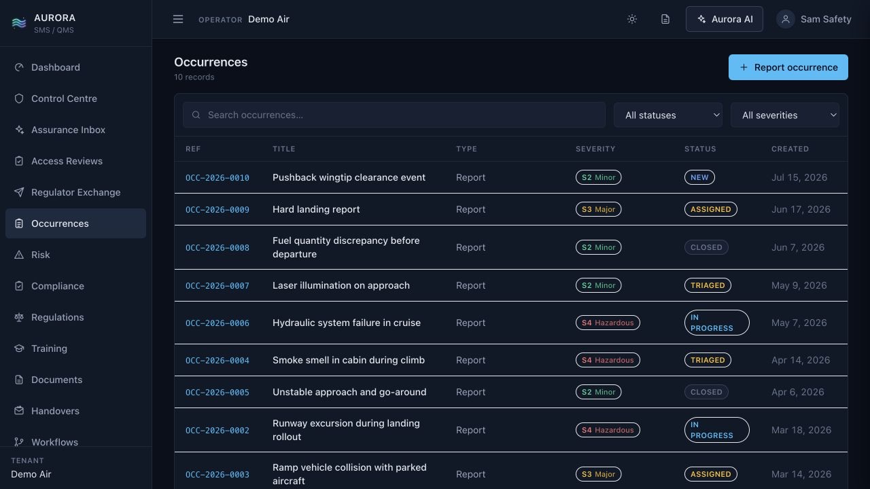
Task: Click the STATUS column header
Action: [700, 149]
